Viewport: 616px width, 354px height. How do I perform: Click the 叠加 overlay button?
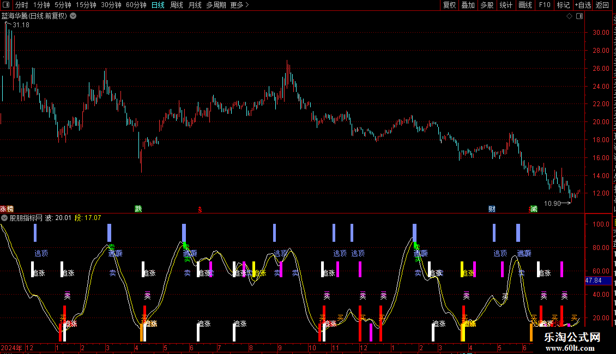(468, 5)
